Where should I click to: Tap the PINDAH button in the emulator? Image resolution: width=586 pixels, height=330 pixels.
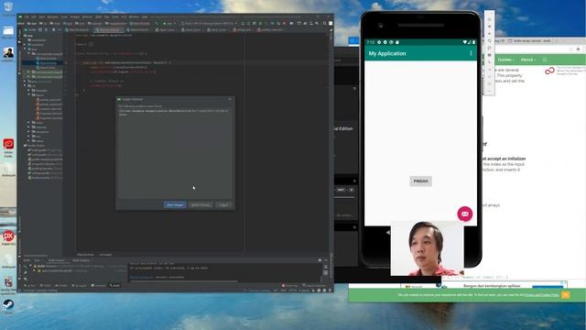click(x=420, y=181)
